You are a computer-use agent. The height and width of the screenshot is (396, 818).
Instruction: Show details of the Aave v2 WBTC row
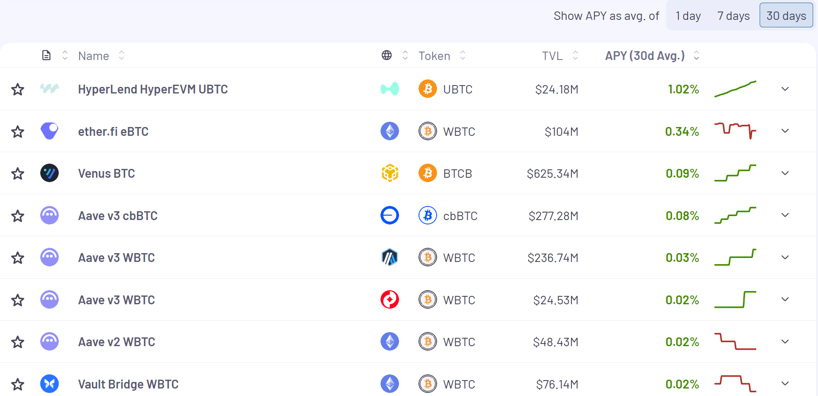point(785,342)
